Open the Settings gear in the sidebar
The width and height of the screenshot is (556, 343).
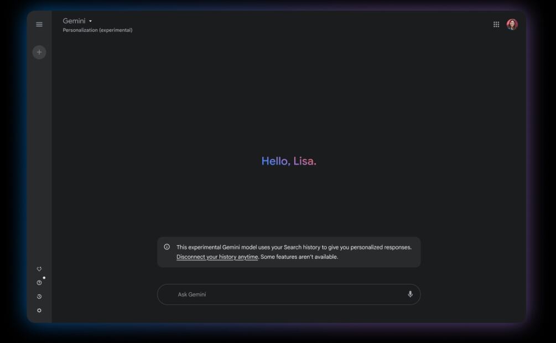point(39,310)
